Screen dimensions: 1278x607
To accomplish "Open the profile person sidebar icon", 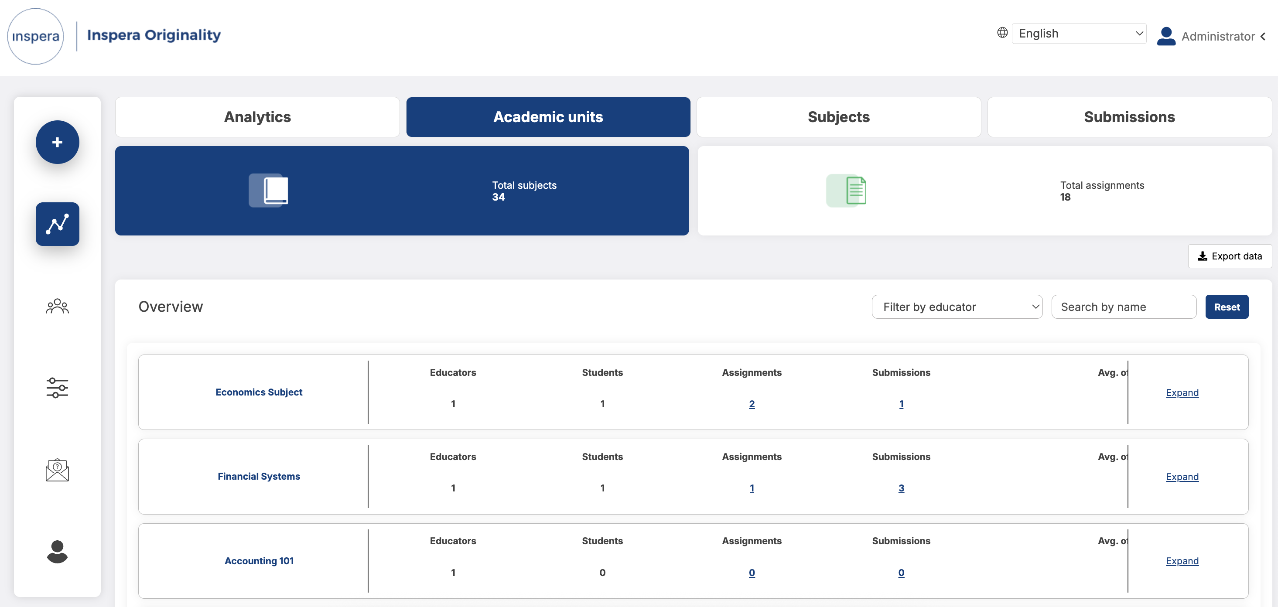I will point(58,552).
